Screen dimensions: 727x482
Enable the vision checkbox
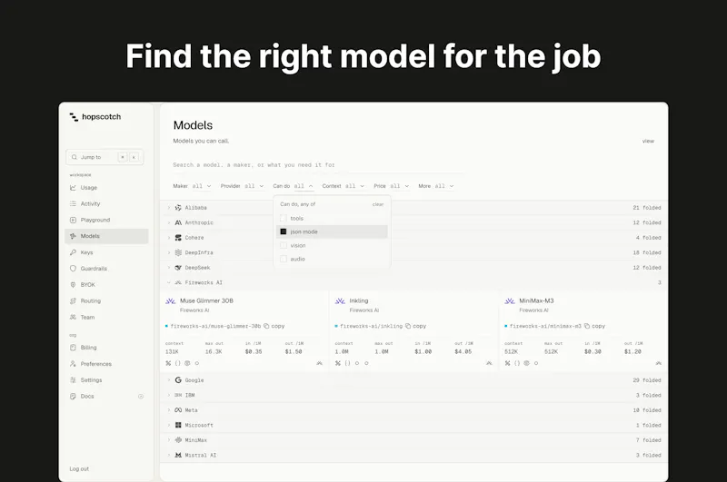(x=284, y=245)
